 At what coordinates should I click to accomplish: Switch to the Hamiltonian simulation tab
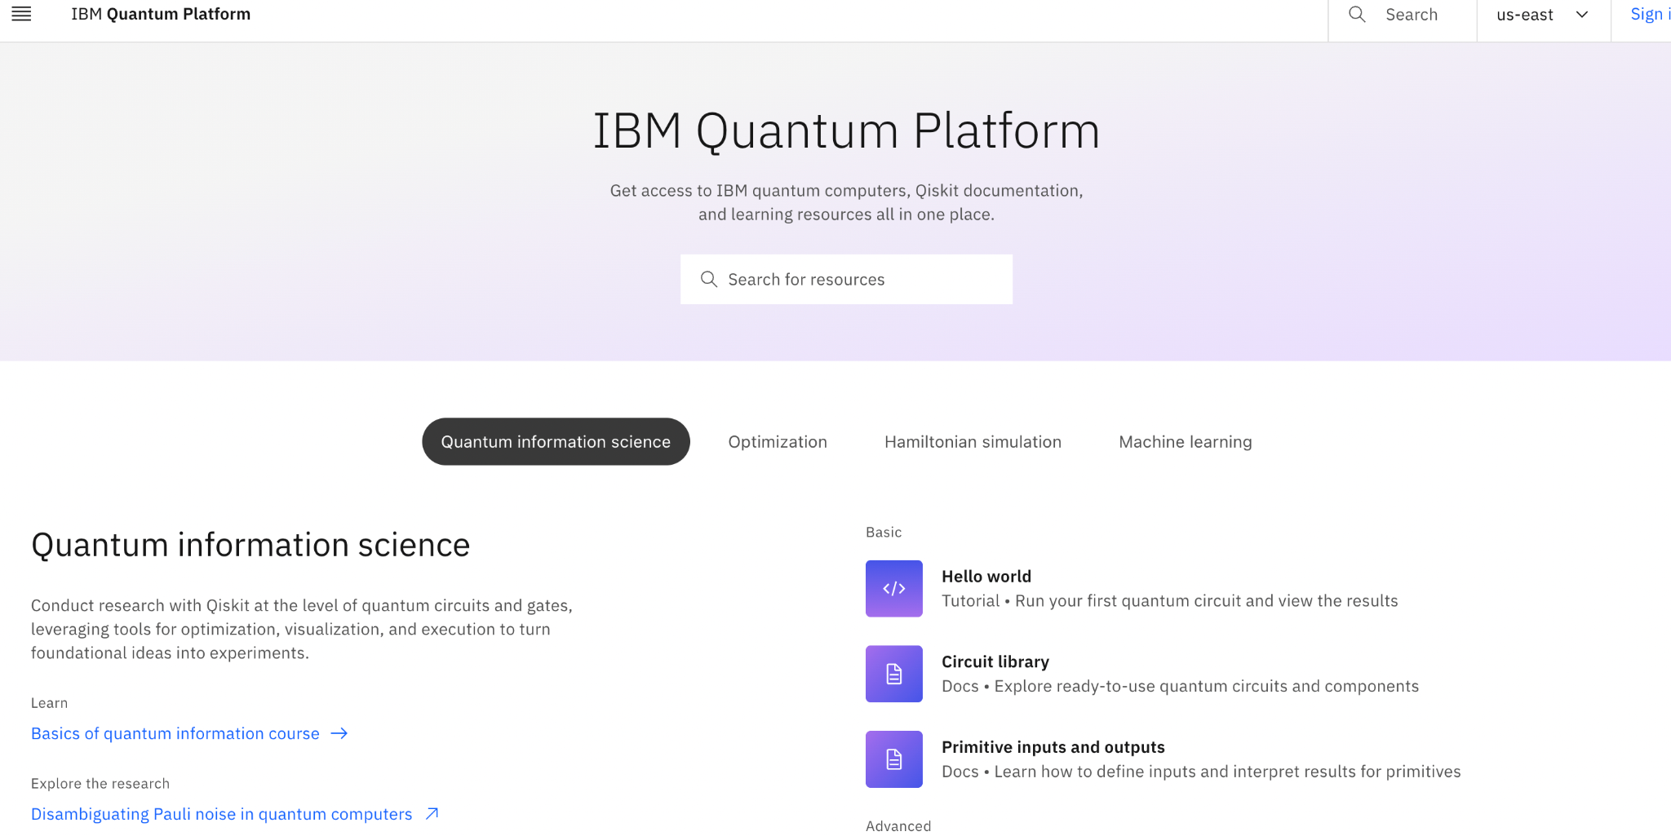coord(973,441)
